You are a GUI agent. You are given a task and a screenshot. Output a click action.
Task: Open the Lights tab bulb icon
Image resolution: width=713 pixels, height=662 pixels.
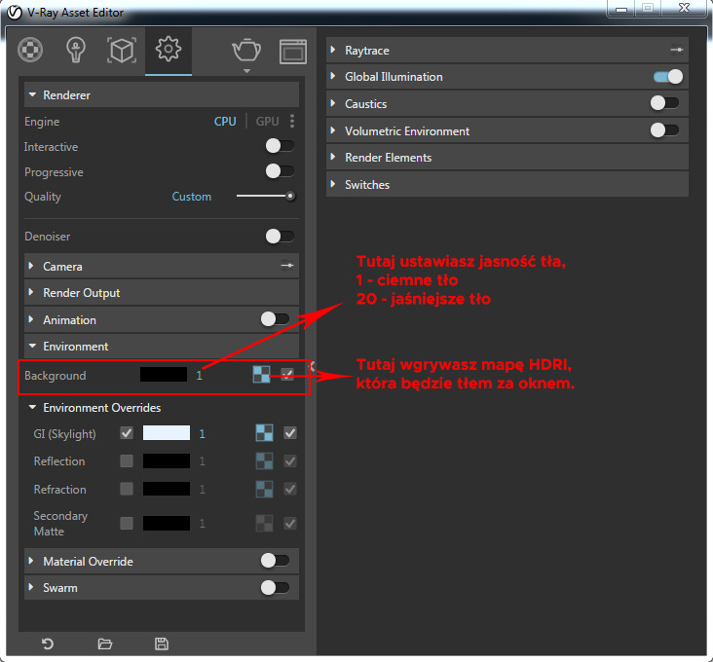(75, 50)
